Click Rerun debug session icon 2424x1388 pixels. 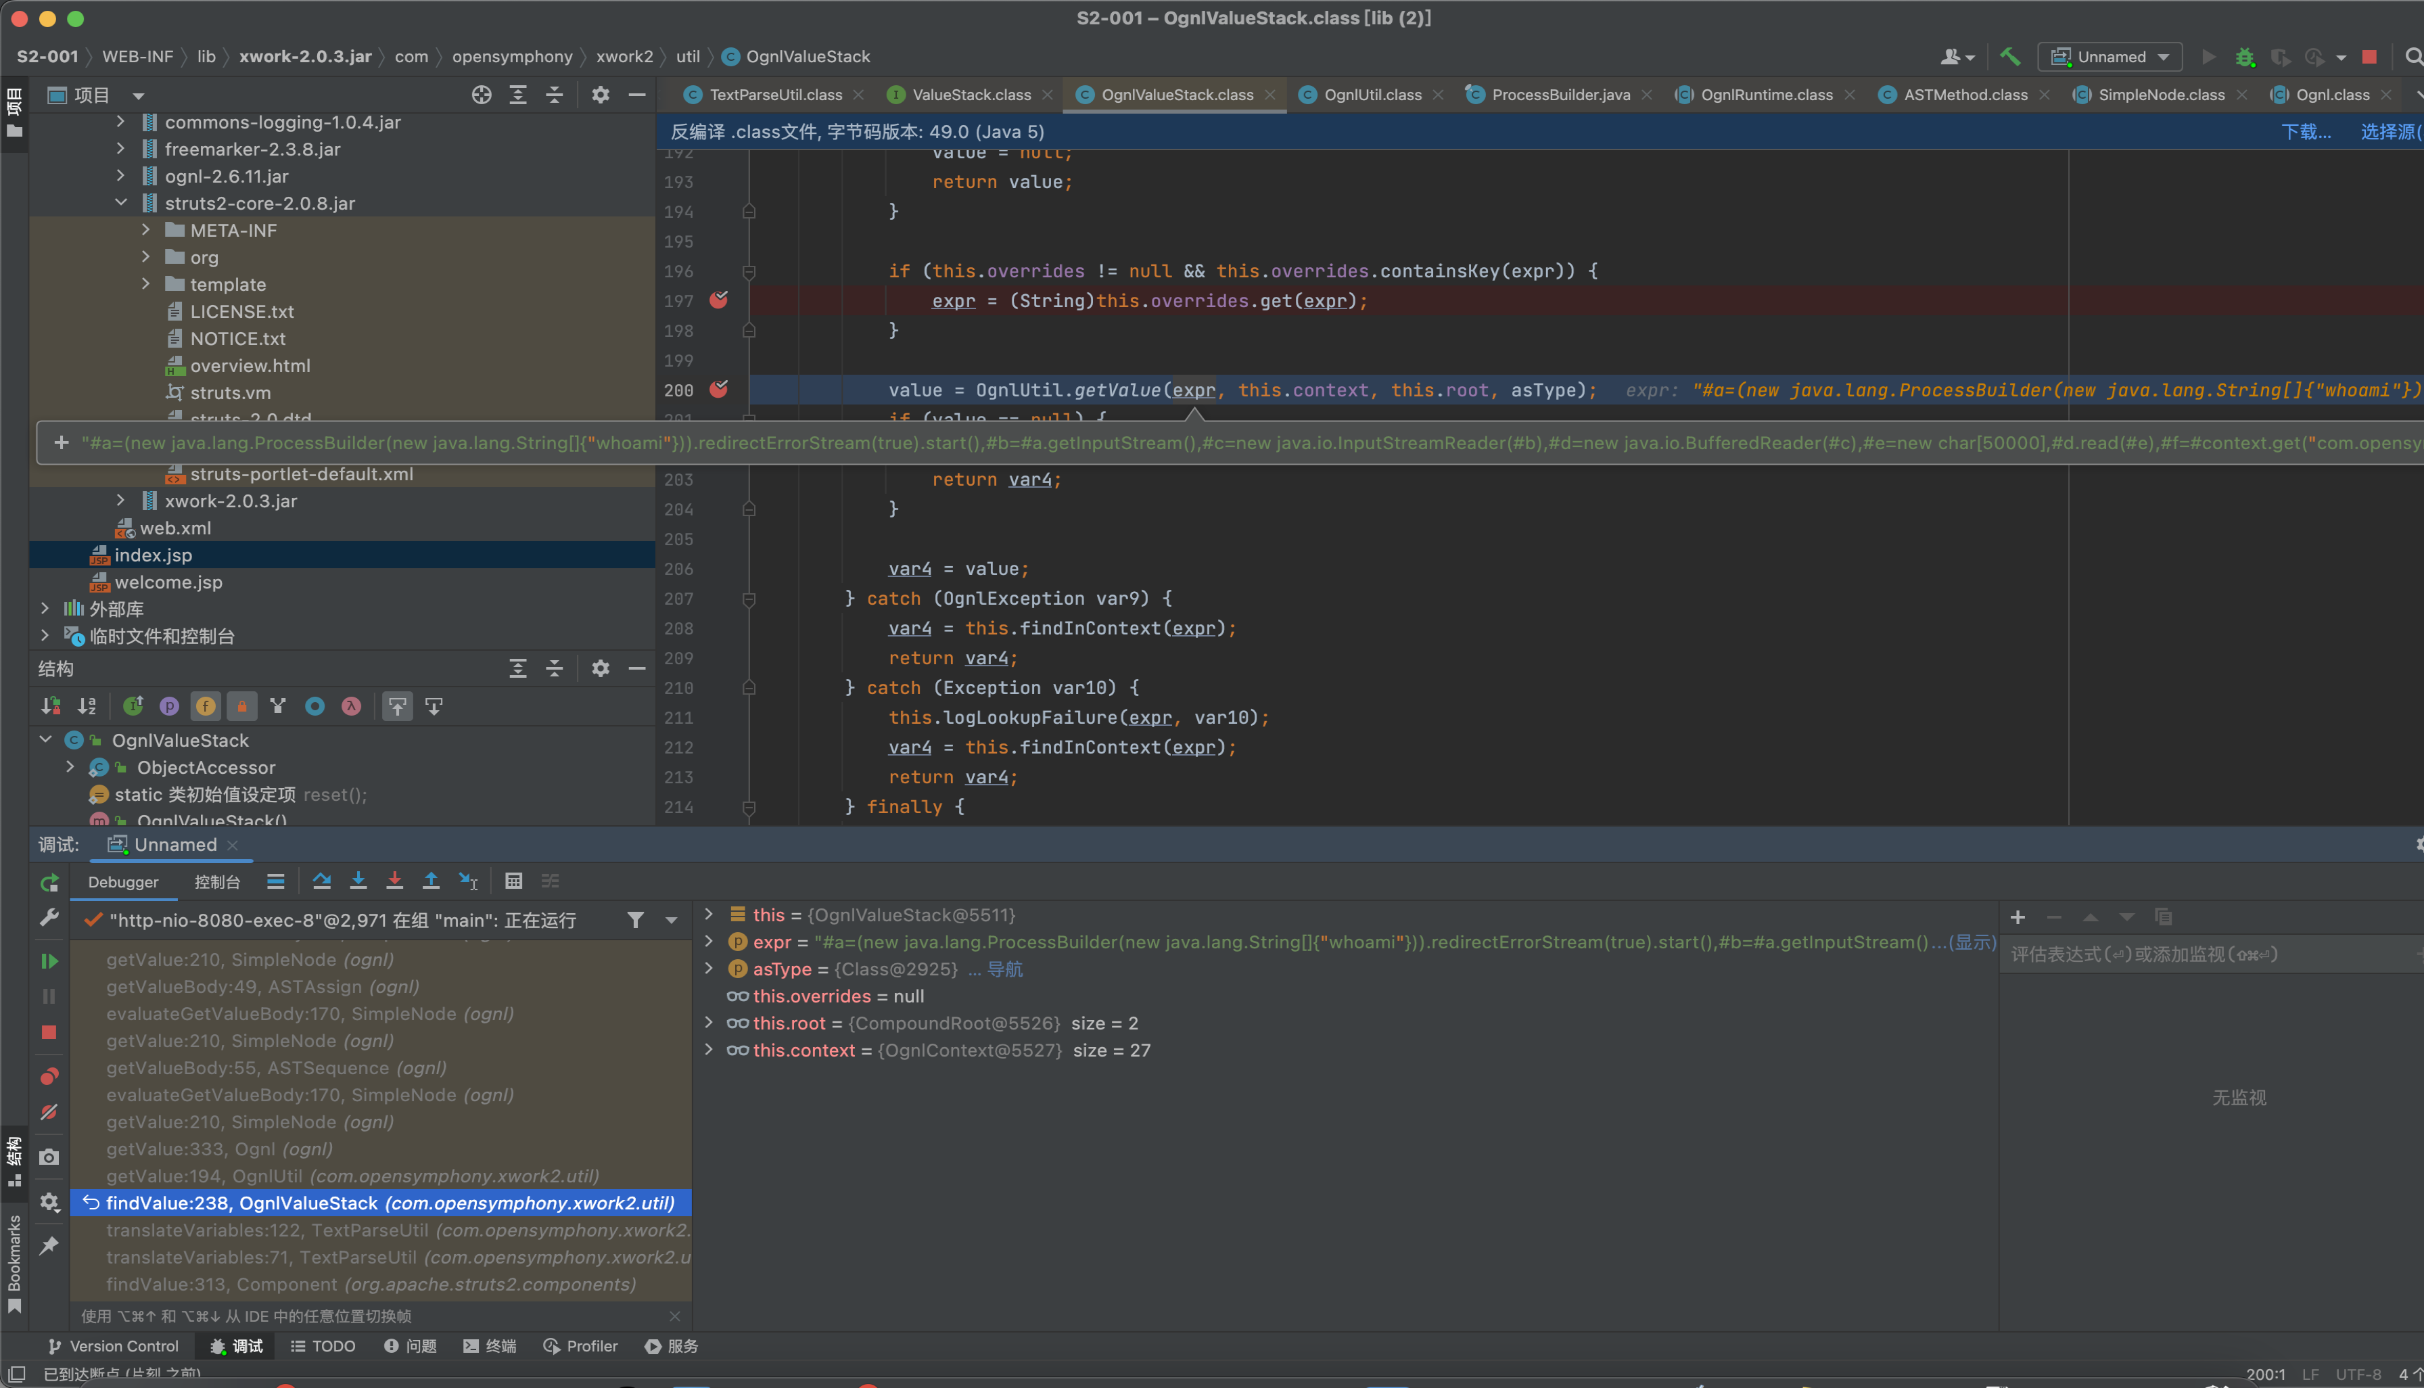49,883
